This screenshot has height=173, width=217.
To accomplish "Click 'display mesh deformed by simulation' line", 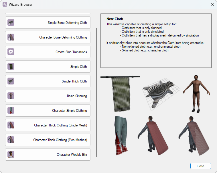I will tap(159, 35).
